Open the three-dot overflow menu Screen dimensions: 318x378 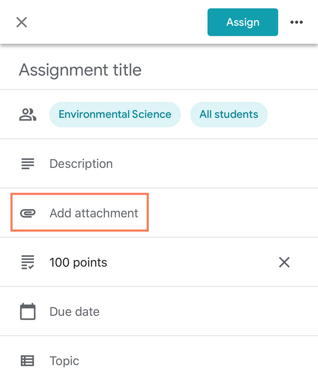tap(297, 22)
